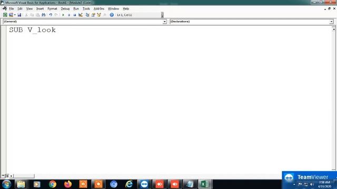Click the Copy toolbar icon
The image size is (337, 189).
[32, 15]
